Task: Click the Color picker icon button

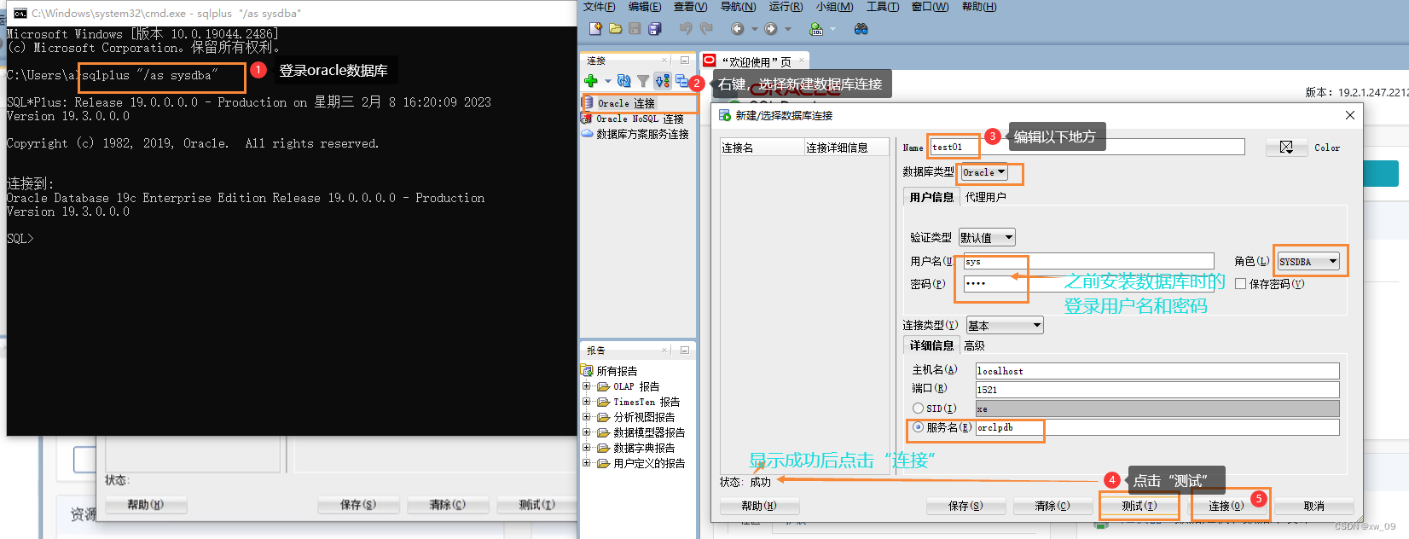Action: 1286,148
